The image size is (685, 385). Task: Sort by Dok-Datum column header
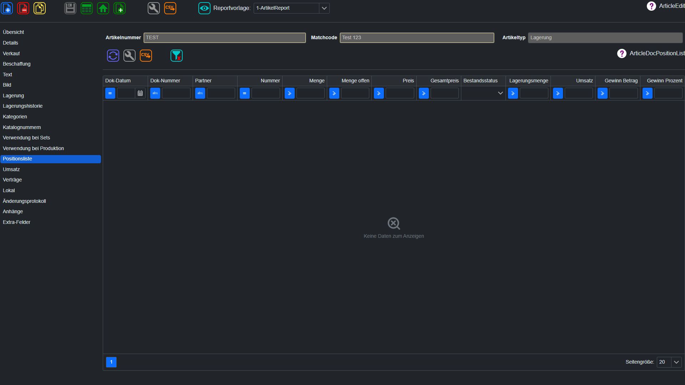(125, 81)
